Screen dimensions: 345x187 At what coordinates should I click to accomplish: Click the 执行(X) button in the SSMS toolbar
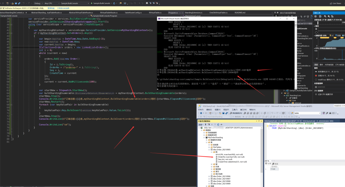237,117
